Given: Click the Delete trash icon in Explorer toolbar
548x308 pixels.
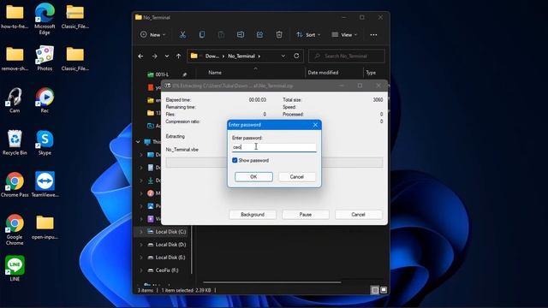Looking at the screenshot, I should [279, 34].
